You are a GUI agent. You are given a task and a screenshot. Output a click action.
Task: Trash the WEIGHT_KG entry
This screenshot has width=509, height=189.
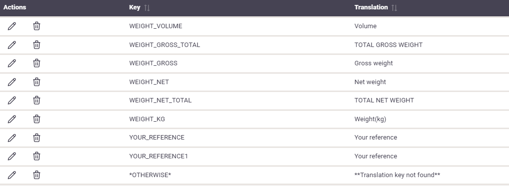click(37, 119)
